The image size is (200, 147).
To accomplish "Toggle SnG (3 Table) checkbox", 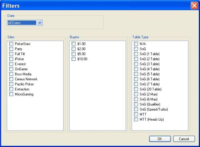I will pyautogui.click(x=136, y=64).
